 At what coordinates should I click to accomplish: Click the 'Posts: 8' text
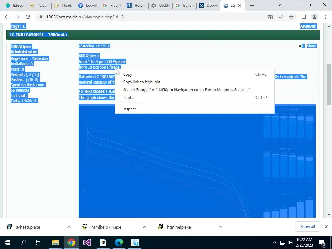pos(18,69)
